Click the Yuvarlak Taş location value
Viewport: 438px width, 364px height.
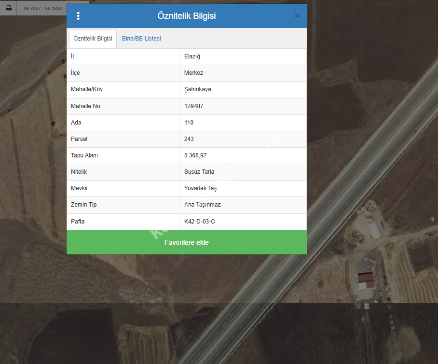tap(201, 188)
